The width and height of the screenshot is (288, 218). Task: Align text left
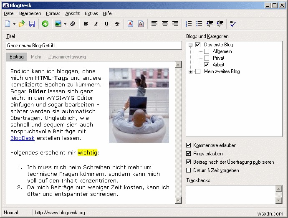[x=154, y=24]
